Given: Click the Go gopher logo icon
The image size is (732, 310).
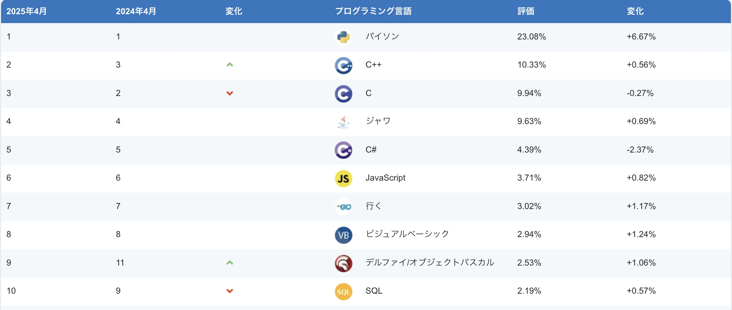Looking at the screenshot, I should [344, 207].
